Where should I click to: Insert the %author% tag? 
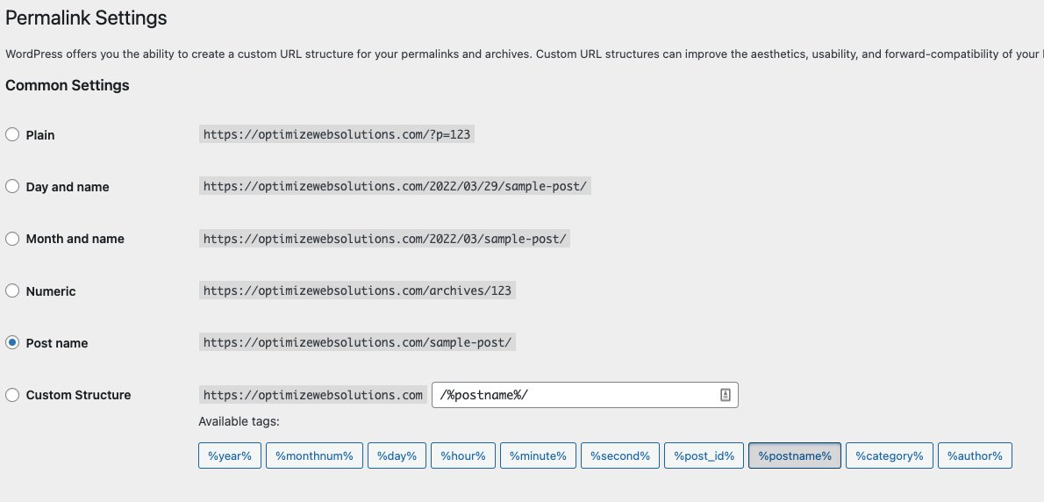click(x=975, y=455)
